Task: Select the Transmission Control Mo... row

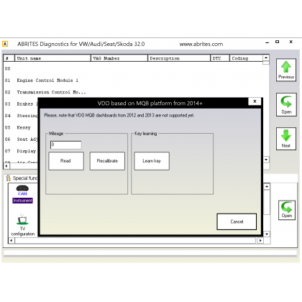Action: tap(133, 92)
